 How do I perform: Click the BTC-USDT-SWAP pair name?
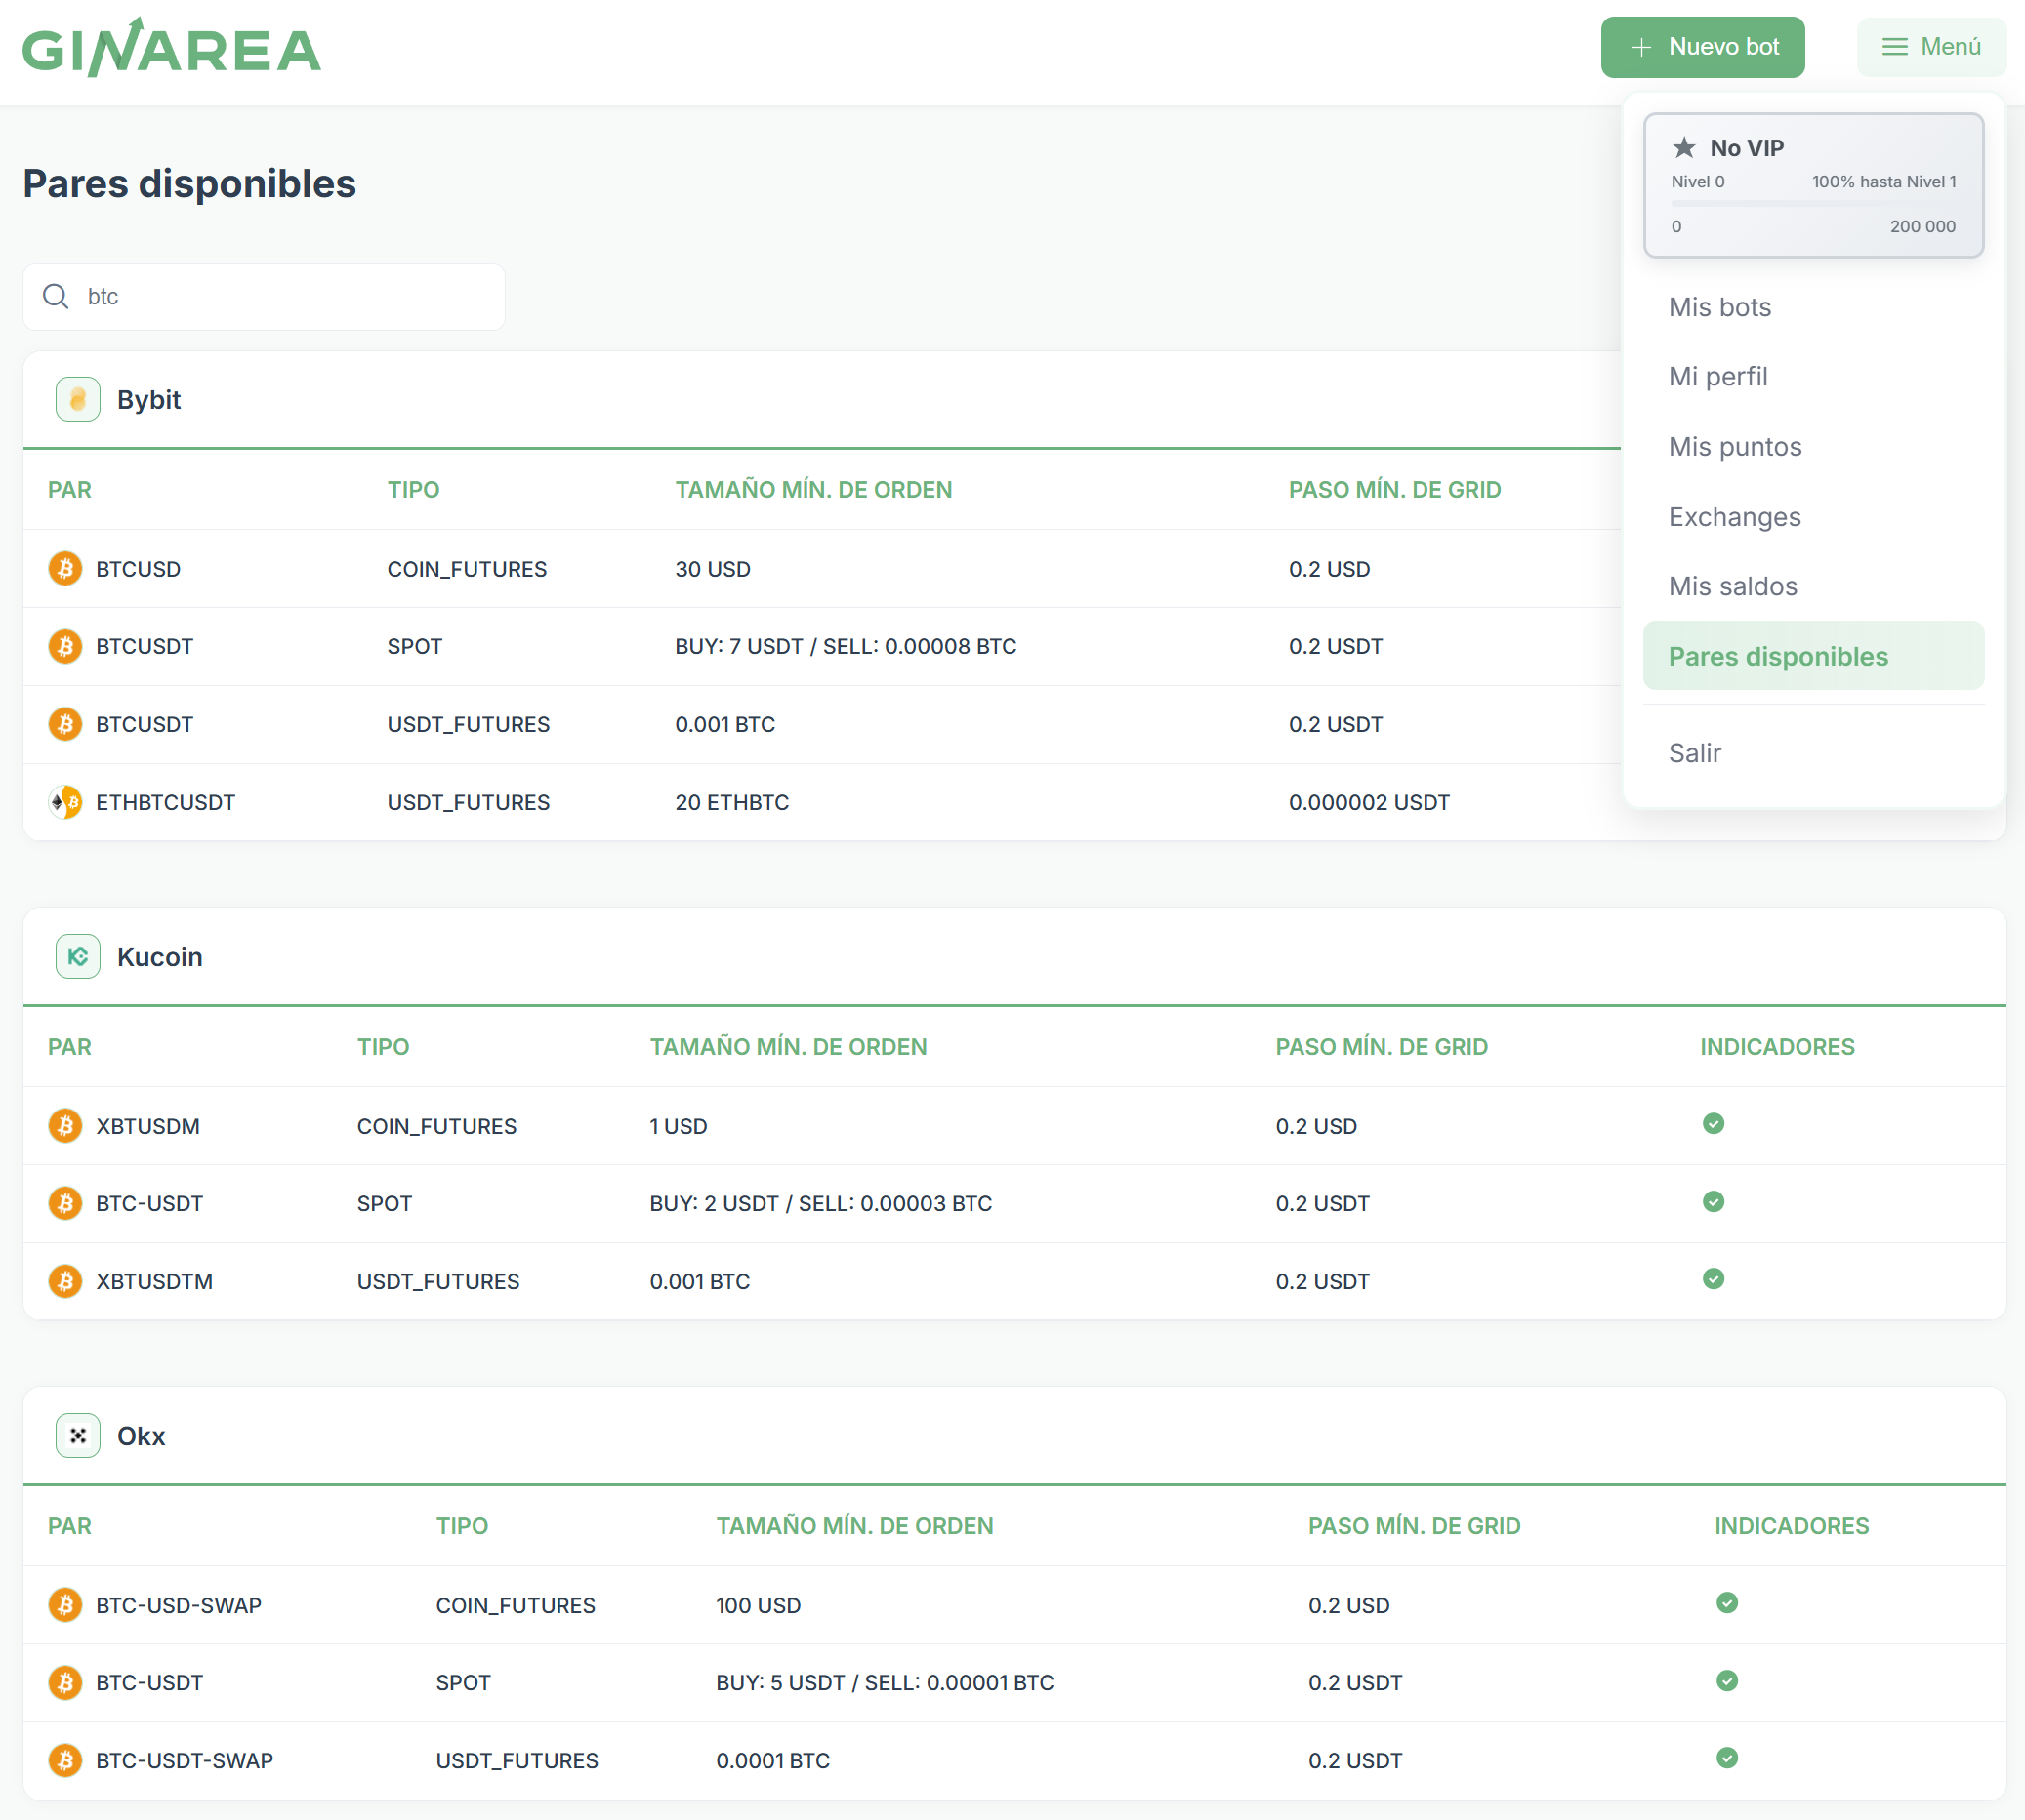tap(186, 1760)
